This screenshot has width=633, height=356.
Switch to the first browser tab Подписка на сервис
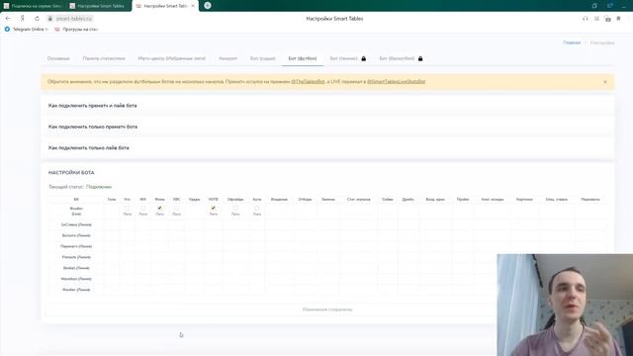[x=33, y=6]
